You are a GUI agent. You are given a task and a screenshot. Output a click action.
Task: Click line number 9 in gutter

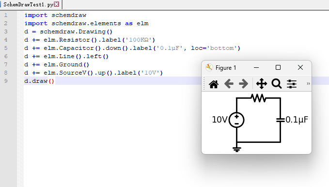click(x=6, y=81)
